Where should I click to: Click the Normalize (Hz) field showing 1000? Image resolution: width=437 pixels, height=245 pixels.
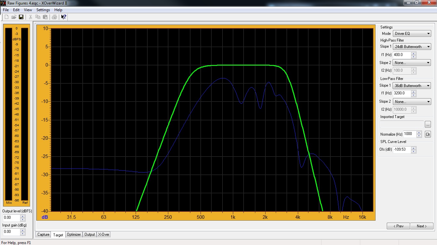(409, 134)
